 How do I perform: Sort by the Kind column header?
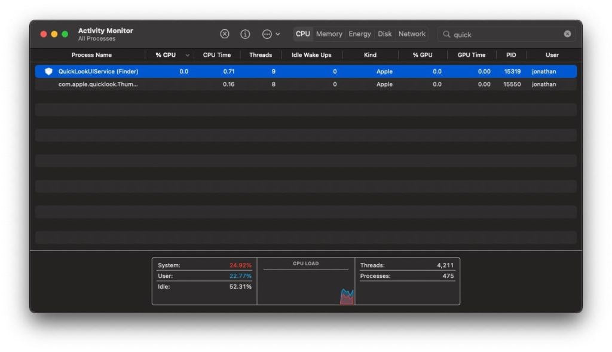click(370, 55)
